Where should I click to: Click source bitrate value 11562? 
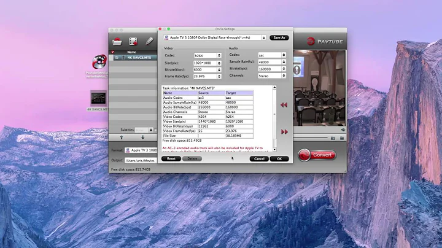coord(203,126)
